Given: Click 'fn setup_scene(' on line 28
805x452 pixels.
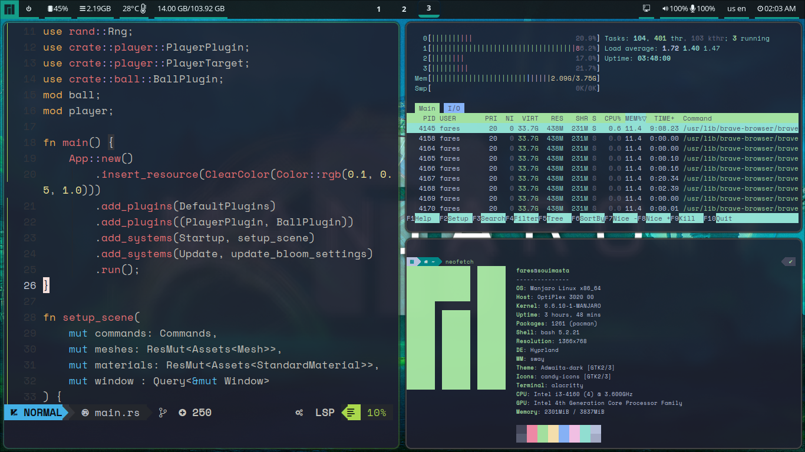Looking at the screenshot, I should [92, 317].
